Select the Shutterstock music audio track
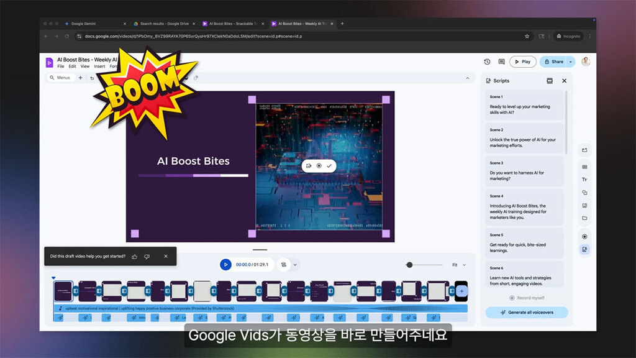This screenshot has width=636, height=358. pyautogui.click(x=260, y=308)
